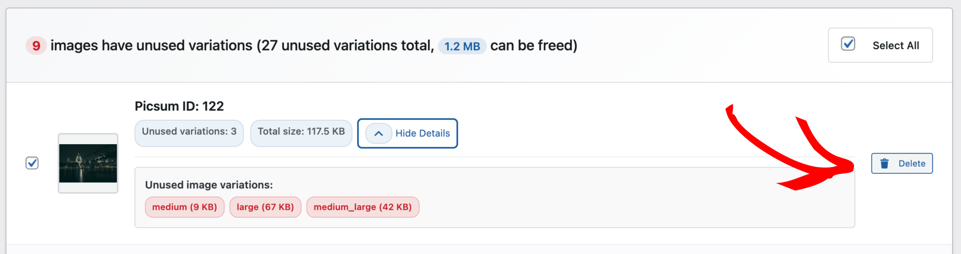Screen dimensions: 961x254
Task: Click the Unused variations: 3 badge
Action: [189, 132]
